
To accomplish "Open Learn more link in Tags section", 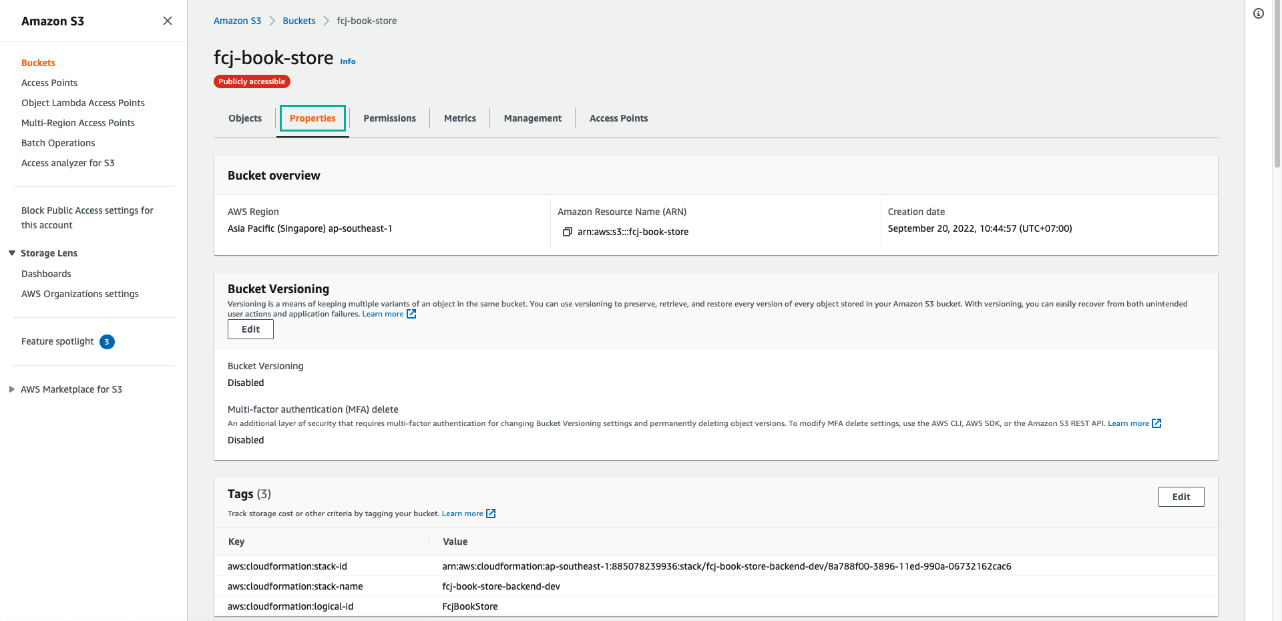I will (x=462, y=513).
